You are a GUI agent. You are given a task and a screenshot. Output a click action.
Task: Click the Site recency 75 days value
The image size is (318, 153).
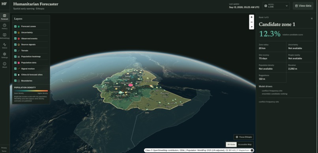263,58
